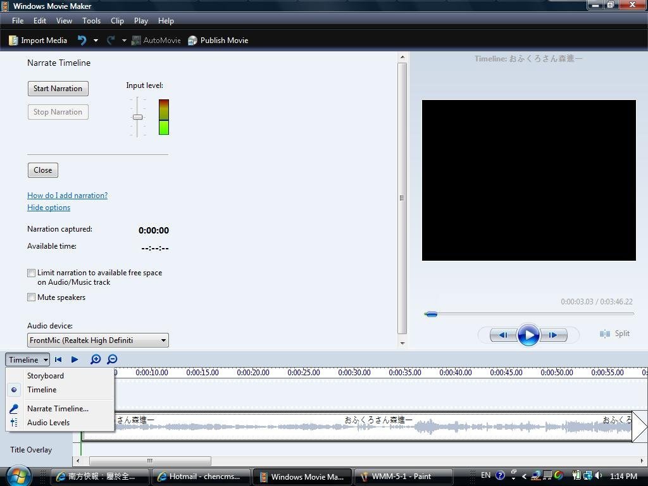Screen dimensions: 648x486
Task: Rewind the timeline to the start
Action: 58,359
